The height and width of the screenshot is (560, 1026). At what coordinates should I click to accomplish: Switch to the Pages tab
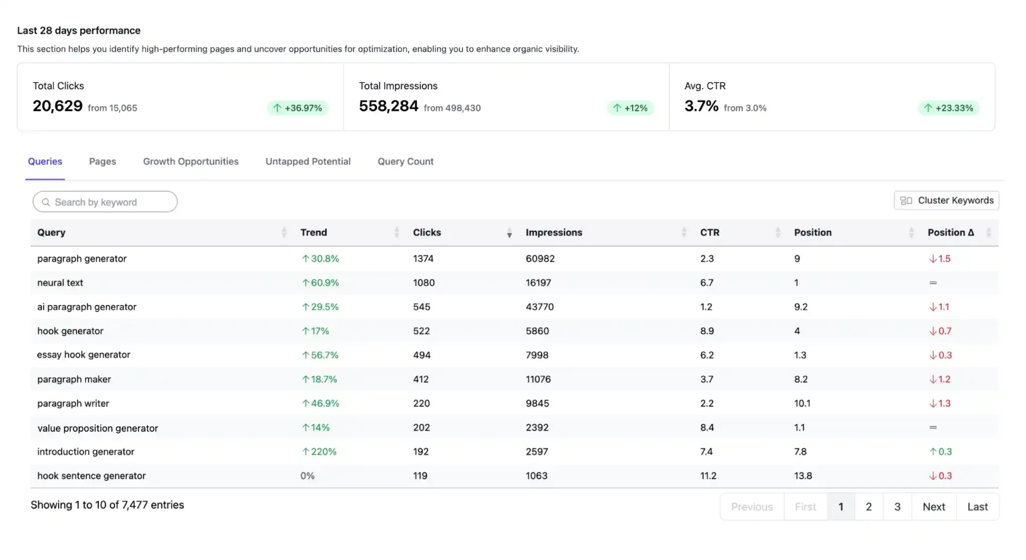point(102,162)
